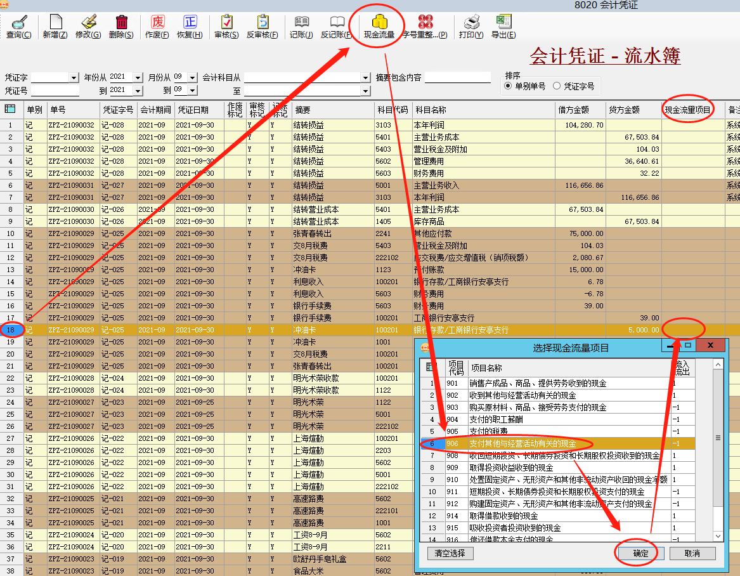Click the 清空选择 clear selection button
Image resolution: width=740 pixels, height=576 pixels.
coord(451,553)
